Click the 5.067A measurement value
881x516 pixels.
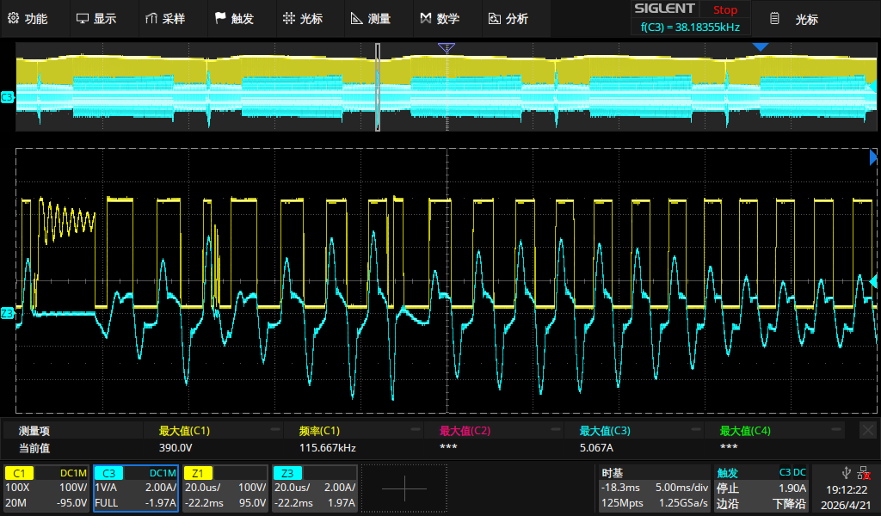596,447
